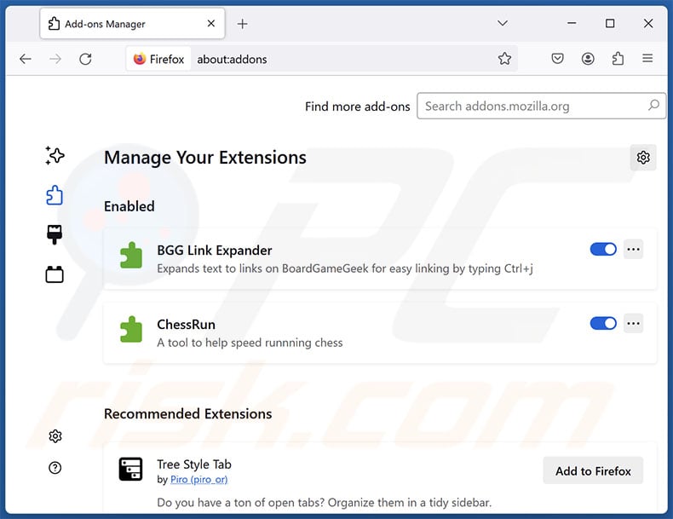Maximize the Firefox window
673x519 pixels.
[x=610, y=23]
